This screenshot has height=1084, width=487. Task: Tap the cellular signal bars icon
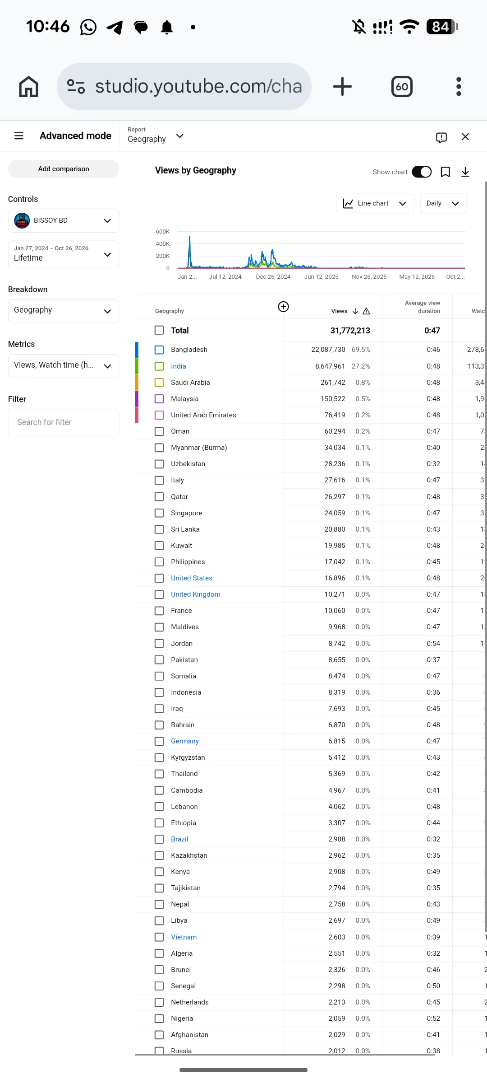click(x=383, y=27)
